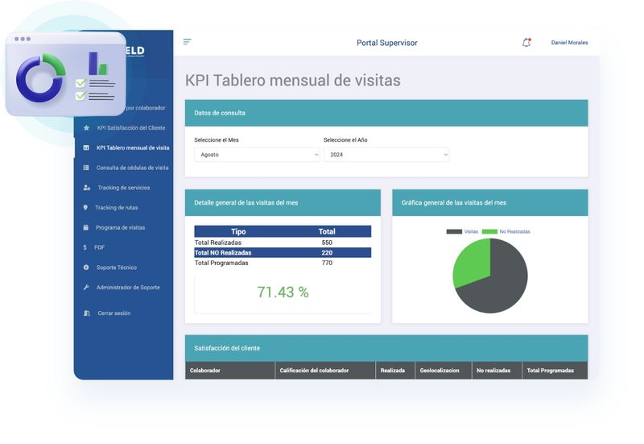Click the dollar icon beside PDF

[85, 247]
